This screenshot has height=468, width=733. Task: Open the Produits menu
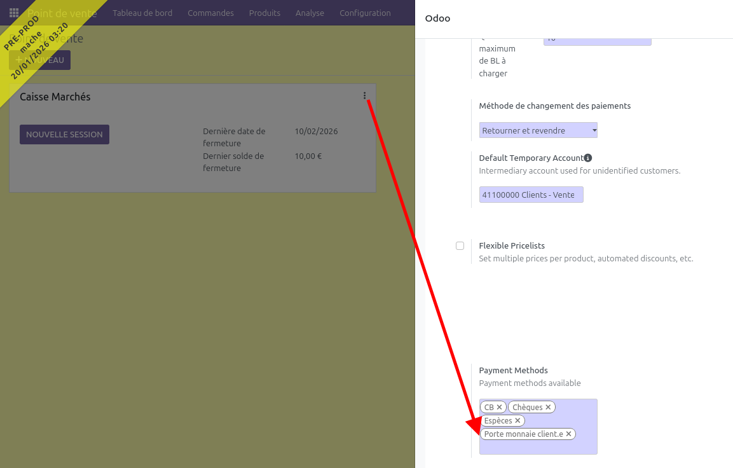[x=264, y=13]
